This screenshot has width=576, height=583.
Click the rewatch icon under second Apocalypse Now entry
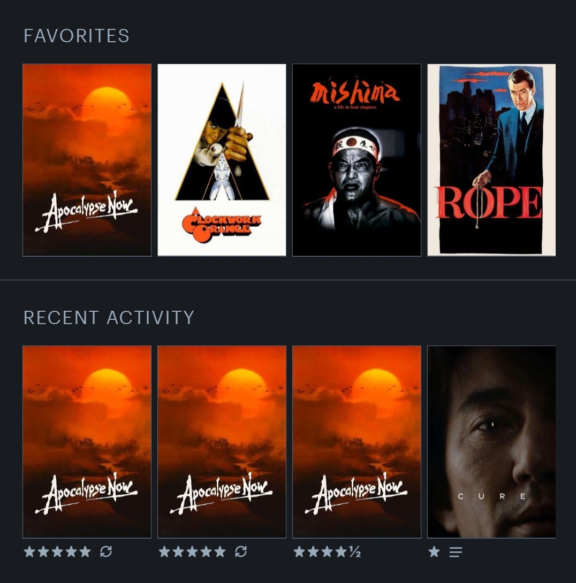pos(241,551)
